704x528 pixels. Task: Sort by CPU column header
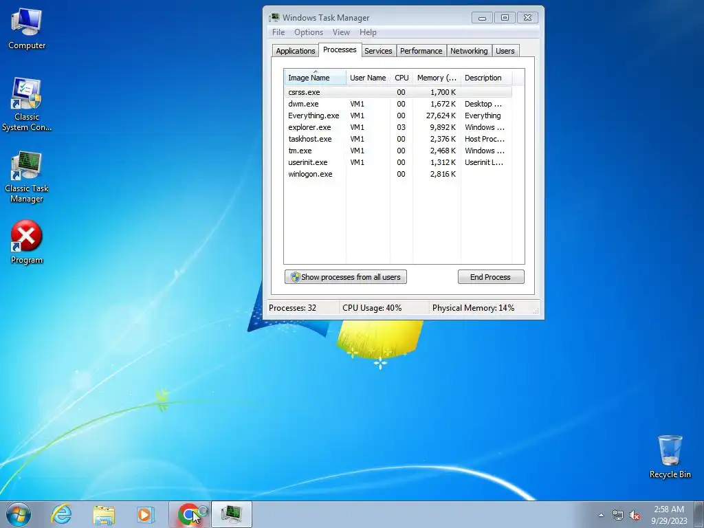tap(401, 78)
